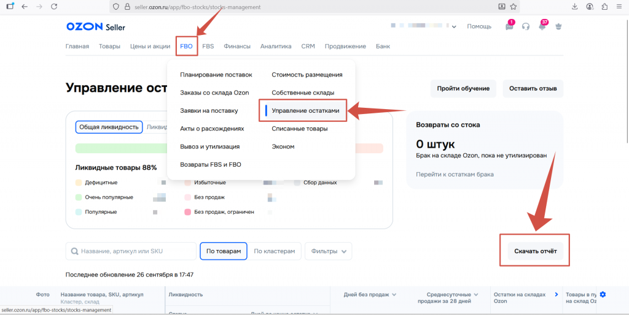Choose "Управление остатками" from the FBO menu
Viewport: 629px width, 315px height.
coord(305,111)
